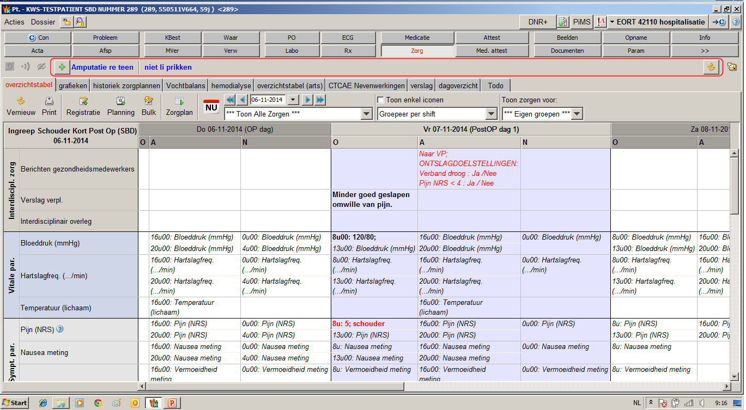Image resolution: width=746 pixels, height=410 pixels.
Task: Click the 8u: 5; schouder pain entry
Action: pos(359,323)
